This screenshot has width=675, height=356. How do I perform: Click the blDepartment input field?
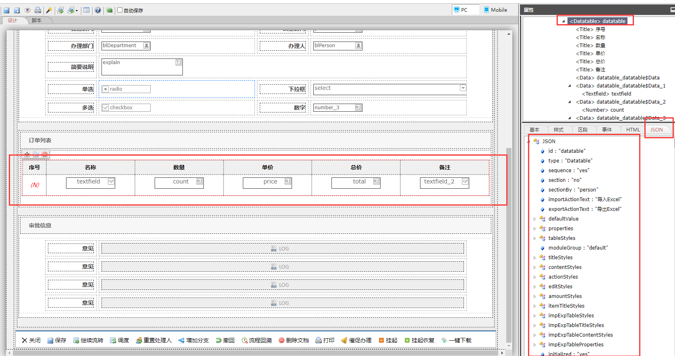pyautogui.click(x=126, y=46)
